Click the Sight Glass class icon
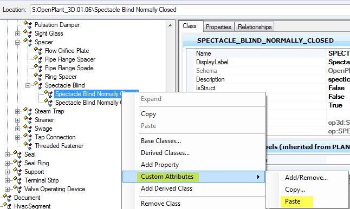Viewport: 350px width, 209px height. point(28,33)
